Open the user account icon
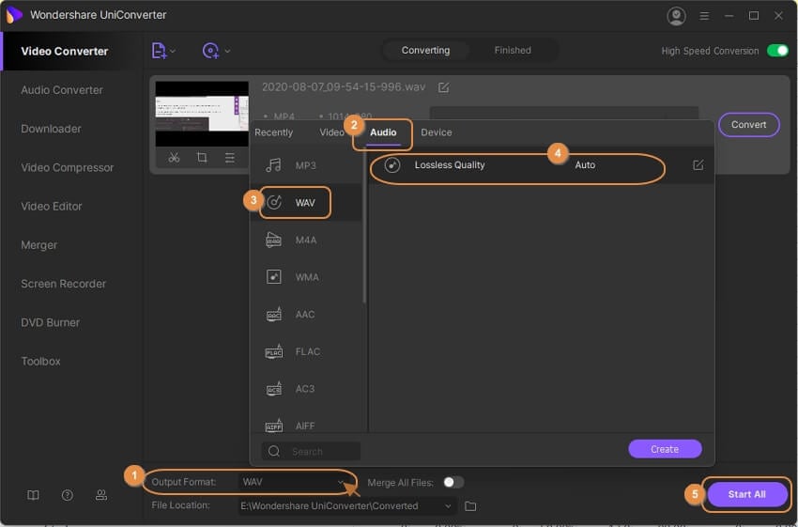This screenshot has width=798, height=527. click(676, 16)
